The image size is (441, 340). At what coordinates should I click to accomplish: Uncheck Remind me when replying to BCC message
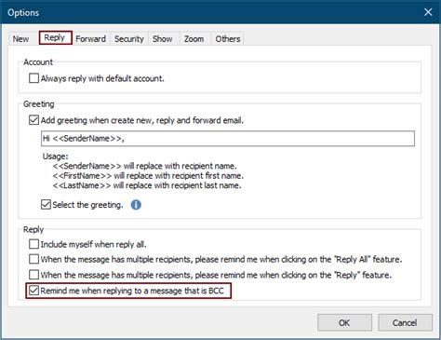click(x=33, y=291)
